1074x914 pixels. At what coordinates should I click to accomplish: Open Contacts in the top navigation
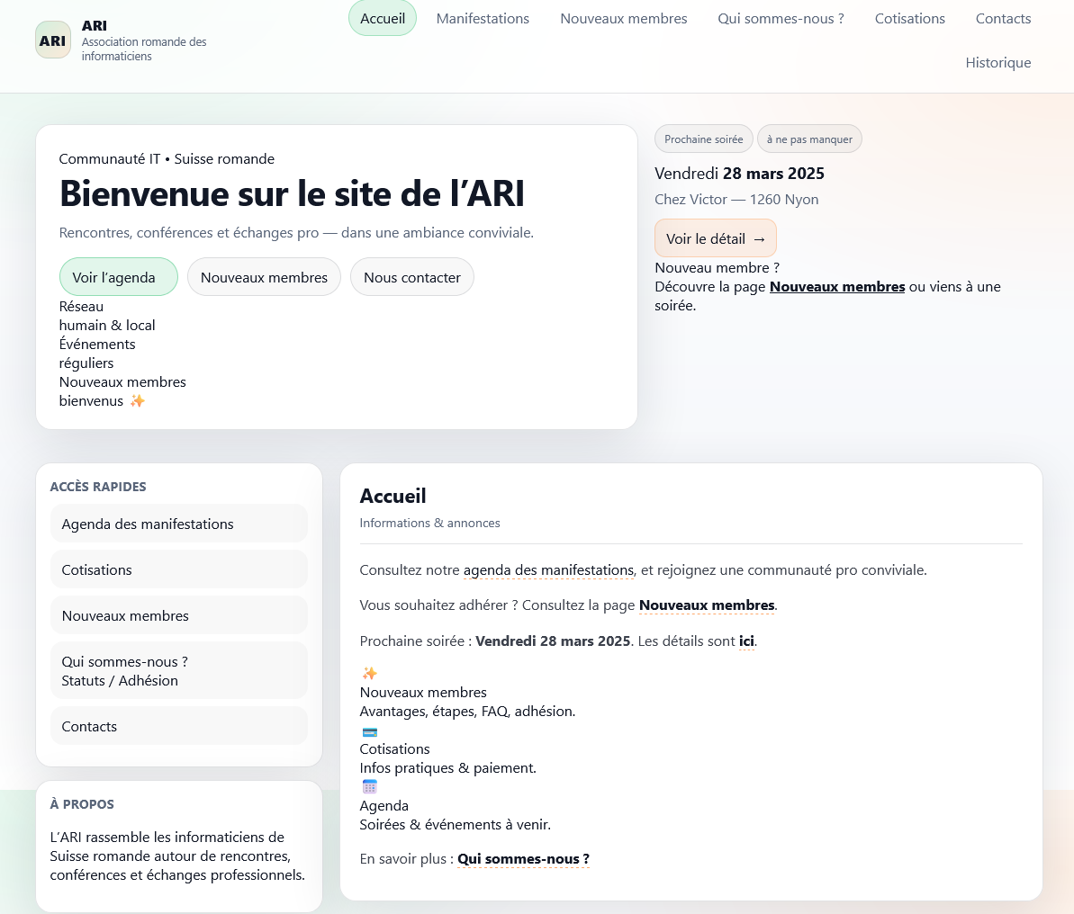pyautogui.click(x=1003, y=18)
